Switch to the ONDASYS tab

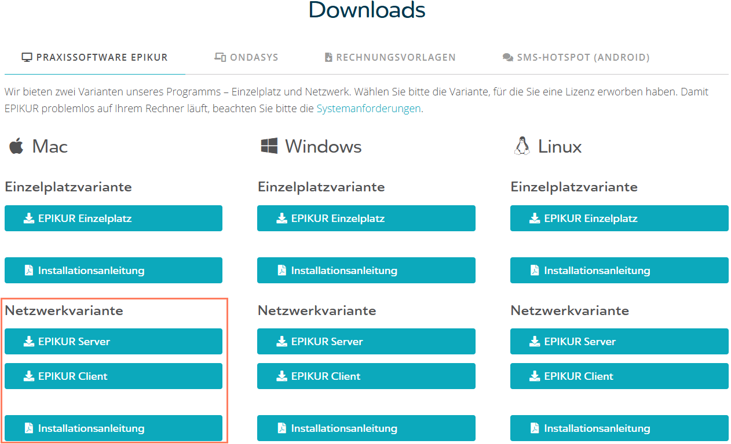tap(246, 57)
